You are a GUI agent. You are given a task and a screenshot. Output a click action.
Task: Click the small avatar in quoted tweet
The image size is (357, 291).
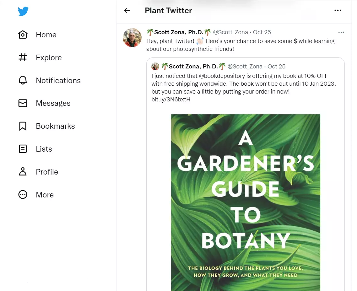click(155, 66)
